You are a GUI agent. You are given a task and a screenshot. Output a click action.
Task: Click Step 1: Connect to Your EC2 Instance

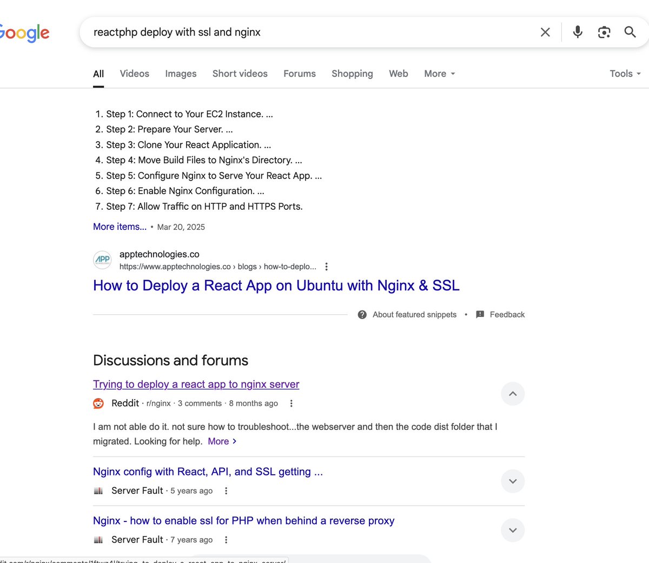click(x=189, y=114)
